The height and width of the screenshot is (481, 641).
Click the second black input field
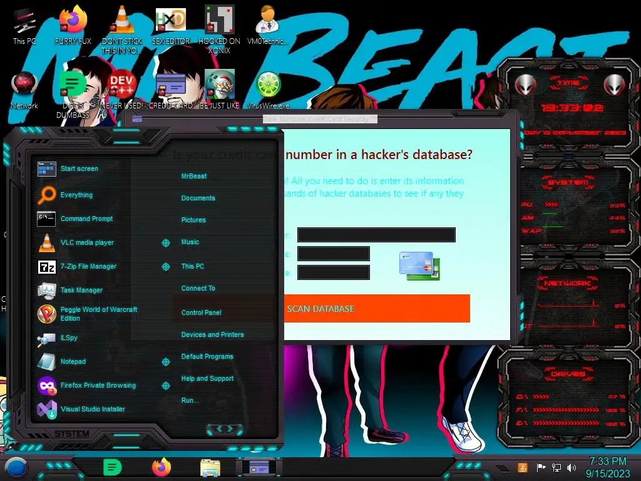pyautogui.click(x=333, y=254)
